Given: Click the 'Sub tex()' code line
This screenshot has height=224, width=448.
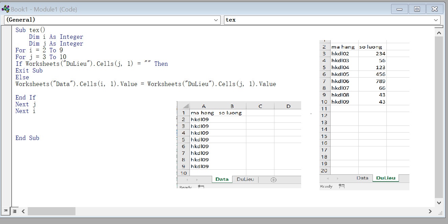Looking at the screenshot, I should click(30, 30).
